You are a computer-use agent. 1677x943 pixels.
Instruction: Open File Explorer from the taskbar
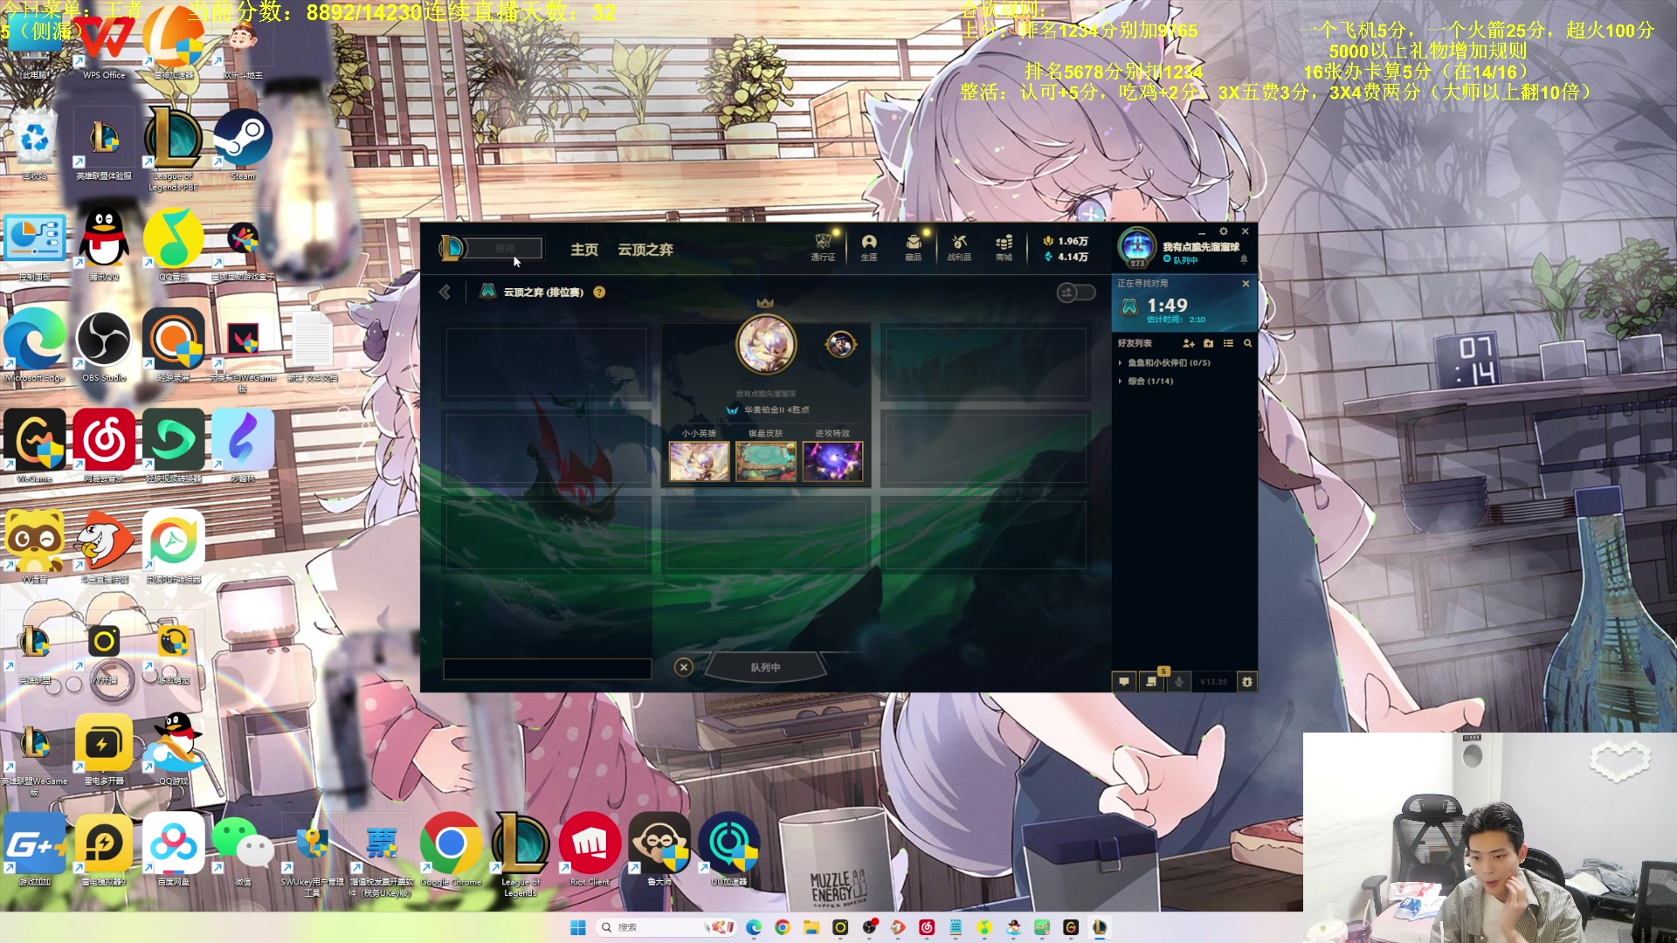coord(811,927)
